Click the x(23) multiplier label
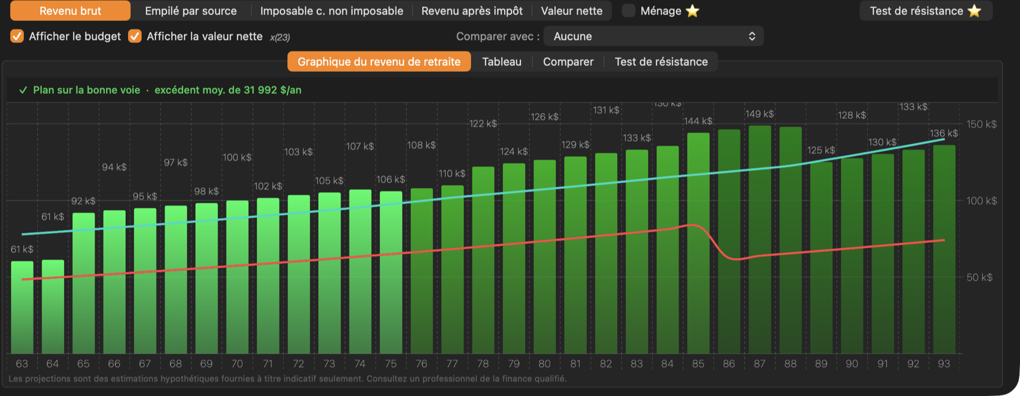The image size is (1020, 396). coord(280,37)
